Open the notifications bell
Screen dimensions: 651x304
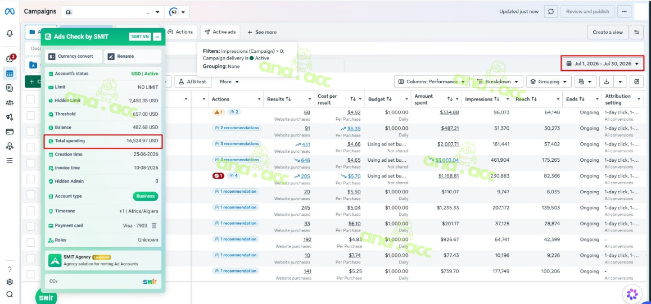[10, 33]
